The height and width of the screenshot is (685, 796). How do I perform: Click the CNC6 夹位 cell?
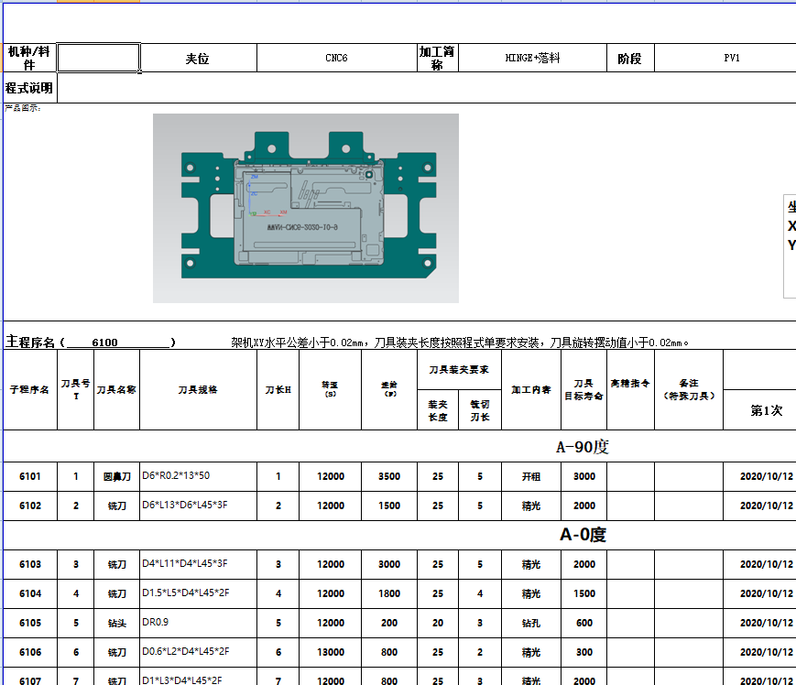coord(334,57)
